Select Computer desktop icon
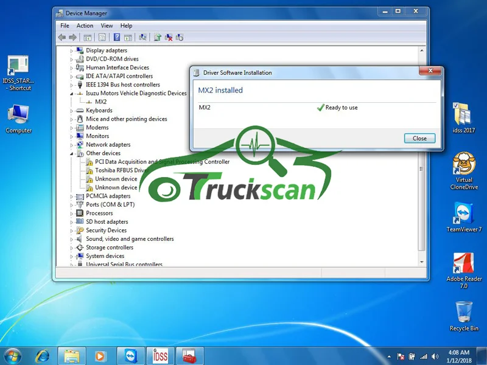Screen dimensions: 487x365 click(18, 119)
